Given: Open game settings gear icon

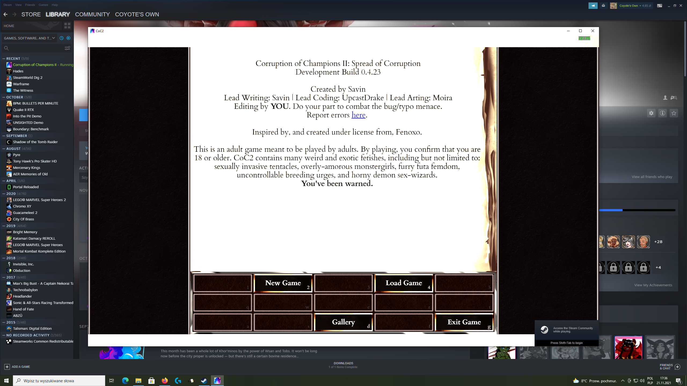Looking at the screenshot, I should point(651,113).
